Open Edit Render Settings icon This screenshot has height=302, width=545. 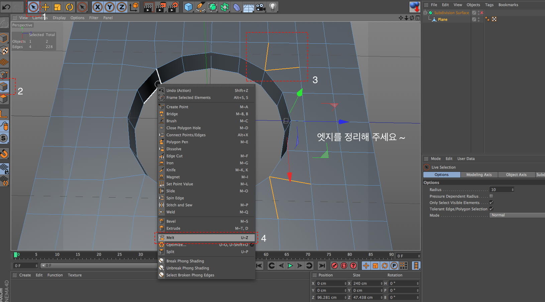173,7
